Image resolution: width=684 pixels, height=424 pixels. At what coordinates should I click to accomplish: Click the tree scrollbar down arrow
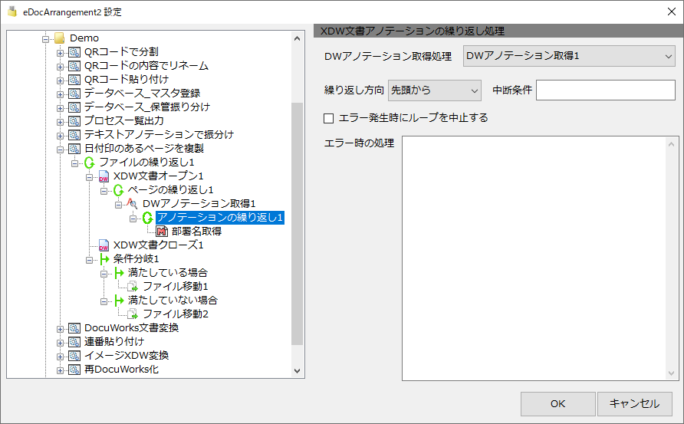click(x=297, y=371)
